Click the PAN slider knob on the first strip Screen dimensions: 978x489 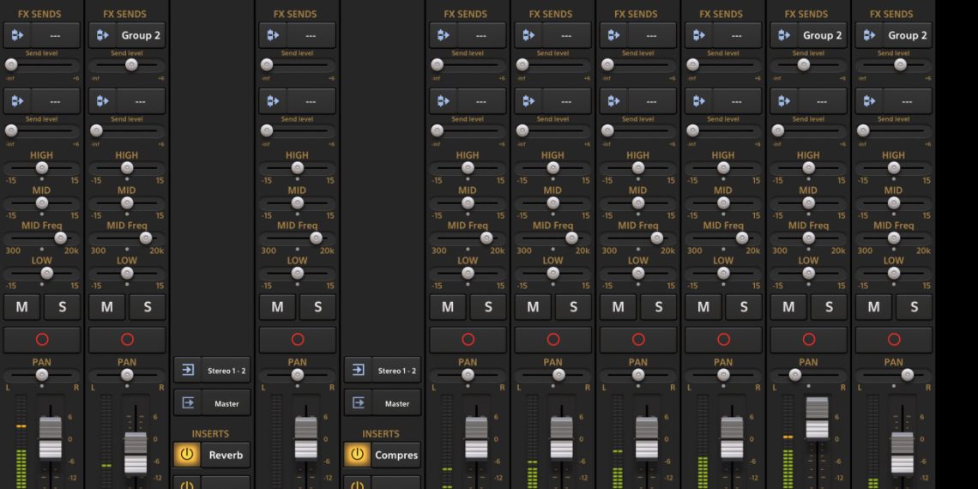(41, 375)
